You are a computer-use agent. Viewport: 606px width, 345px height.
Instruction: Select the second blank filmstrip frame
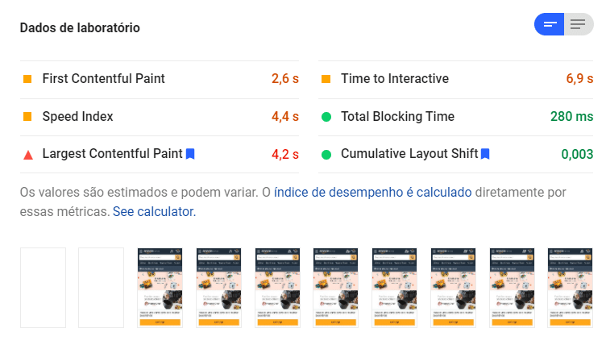tap(101, 288)
